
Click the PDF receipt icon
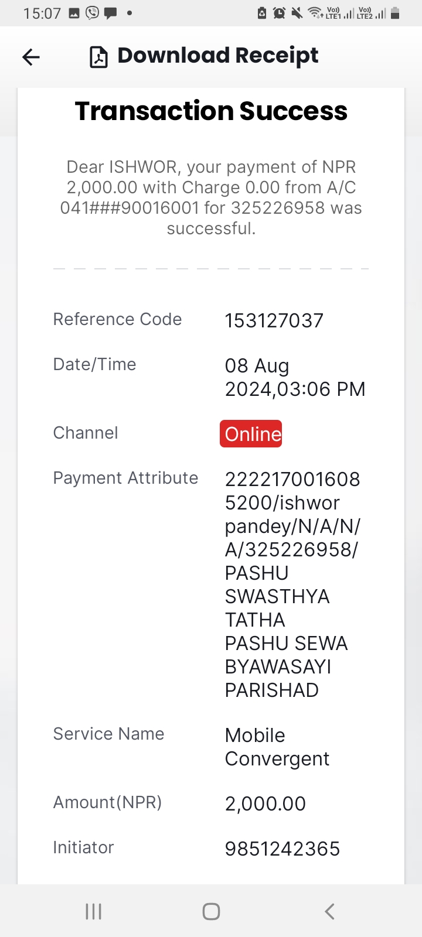98,57
